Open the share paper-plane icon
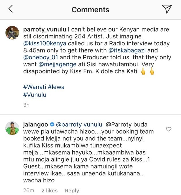 point(167,9)
